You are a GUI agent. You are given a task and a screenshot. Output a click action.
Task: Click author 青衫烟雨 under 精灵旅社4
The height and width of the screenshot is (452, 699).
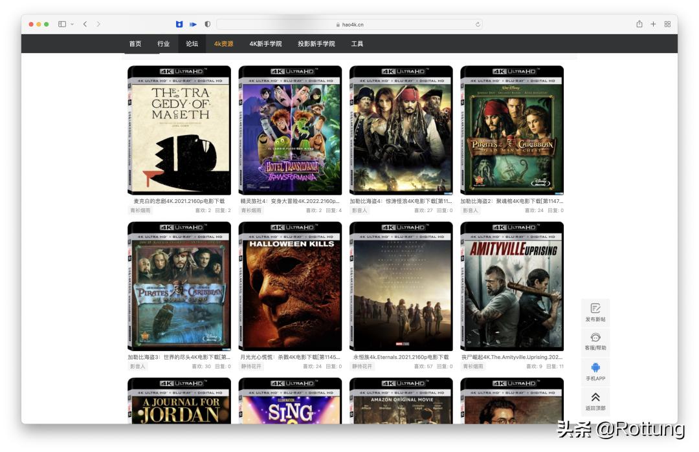pyautogui.click(x=251, y=210)
